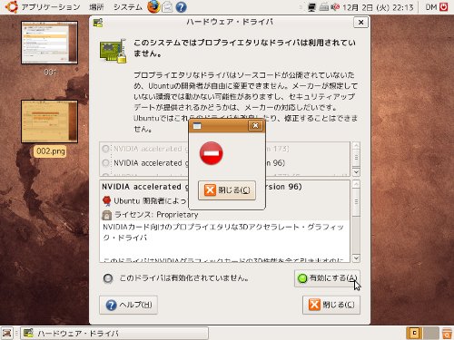This screenshot has height=340, width=454.
Task: Click 有効にする(A) to enable the driver
Action: click(327, 278)
